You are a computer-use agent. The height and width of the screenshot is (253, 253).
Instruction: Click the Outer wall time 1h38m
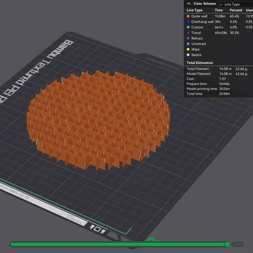[220, 16]
